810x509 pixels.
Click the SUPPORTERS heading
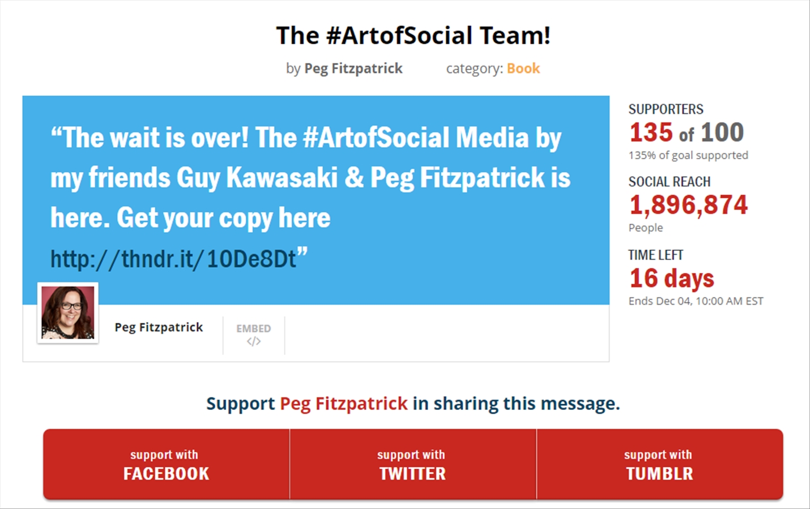(x=666, y=109)
